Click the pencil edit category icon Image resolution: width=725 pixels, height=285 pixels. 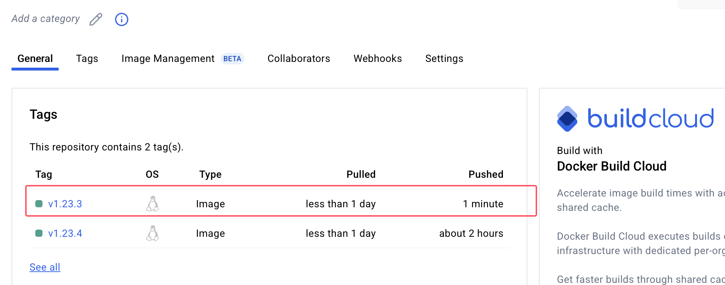(96, 19)
